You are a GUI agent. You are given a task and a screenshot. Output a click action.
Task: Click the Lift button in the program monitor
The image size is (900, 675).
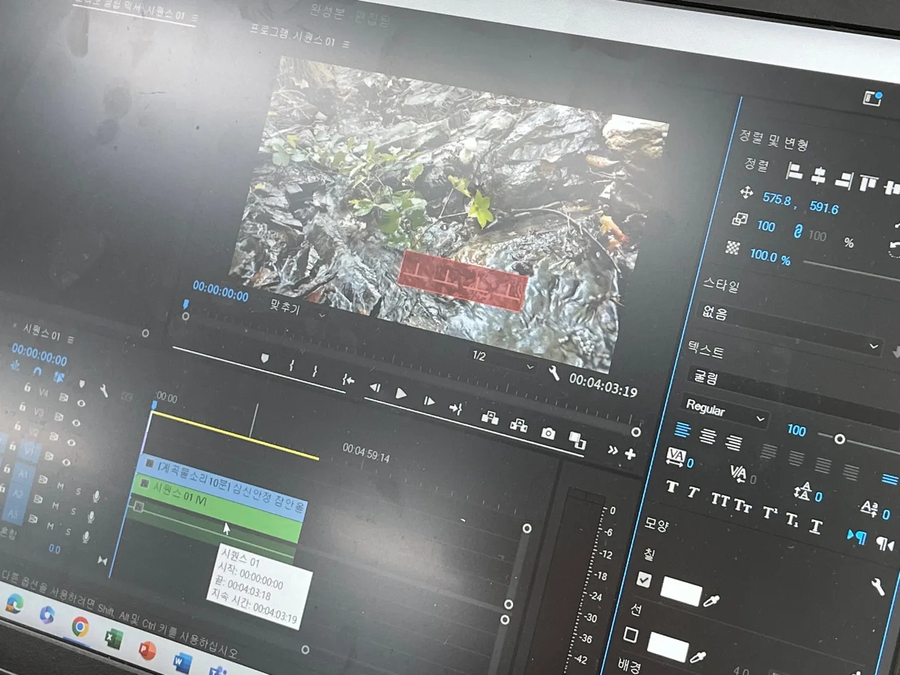[x=490, y=417]
